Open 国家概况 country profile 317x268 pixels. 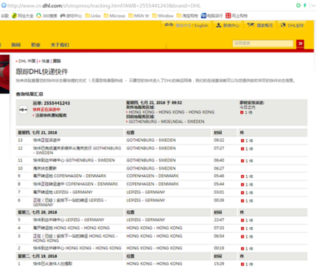(260, 25)
